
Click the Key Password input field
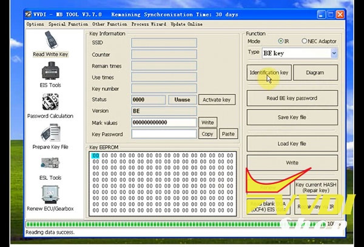(164, 134)
